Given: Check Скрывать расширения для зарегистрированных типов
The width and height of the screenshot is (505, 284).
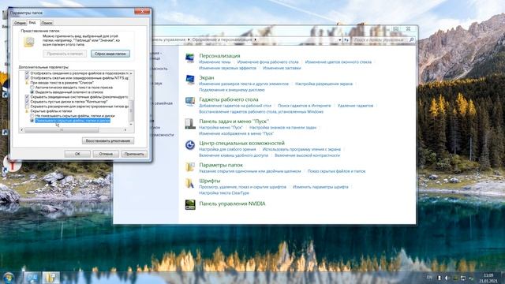Looking at the screenshot, I should pyautogui.click(x=27, y=106).
